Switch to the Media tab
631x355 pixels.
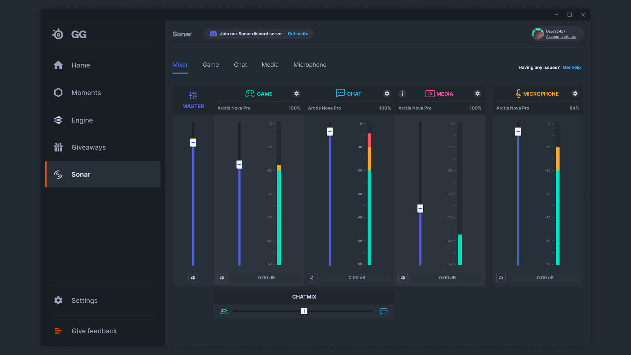[270, 65]
